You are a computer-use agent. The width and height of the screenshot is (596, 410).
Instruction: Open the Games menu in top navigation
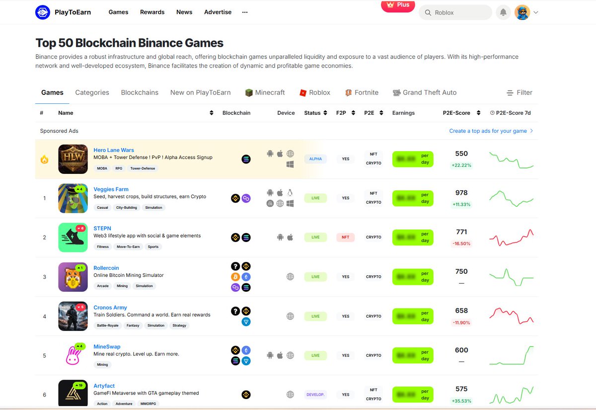pyautogui.click(x=118, y=12)
